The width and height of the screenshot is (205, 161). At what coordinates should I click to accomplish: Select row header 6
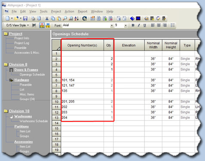coord(56,80)
